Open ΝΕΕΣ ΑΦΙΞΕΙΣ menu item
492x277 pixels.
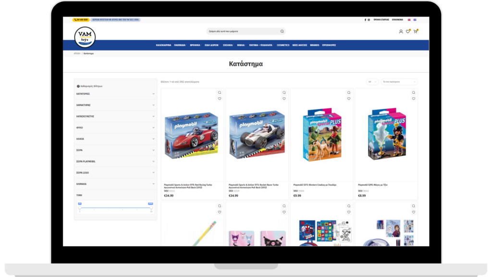[x=300, y=45]
